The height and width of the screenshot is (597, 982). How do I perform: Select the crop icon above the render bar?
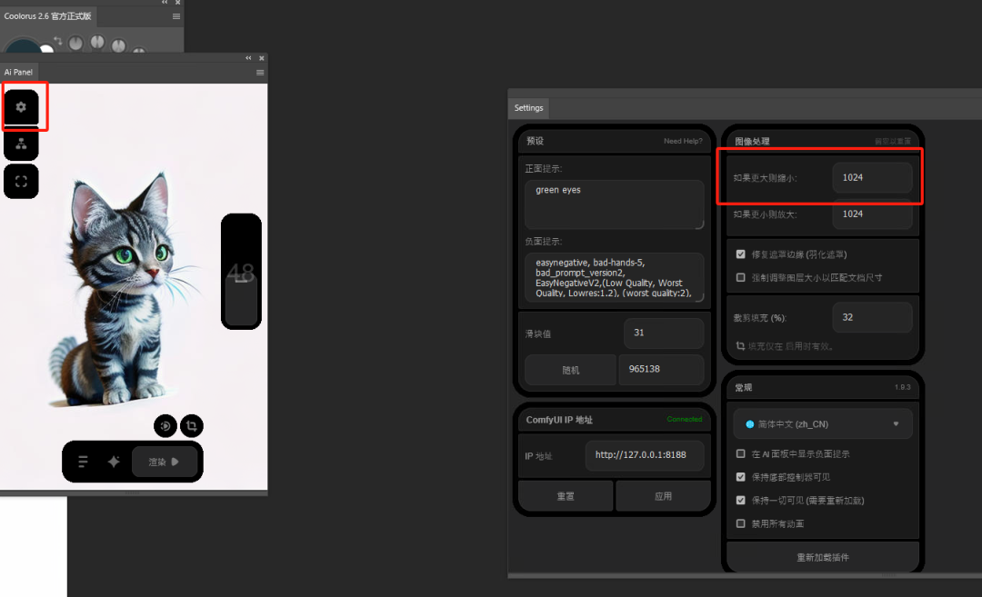(192, 425)
